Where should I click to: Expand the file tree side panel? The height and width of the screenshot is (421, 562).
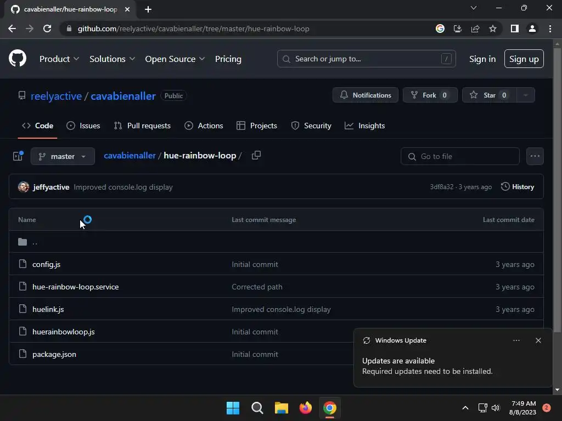[18, 156]
